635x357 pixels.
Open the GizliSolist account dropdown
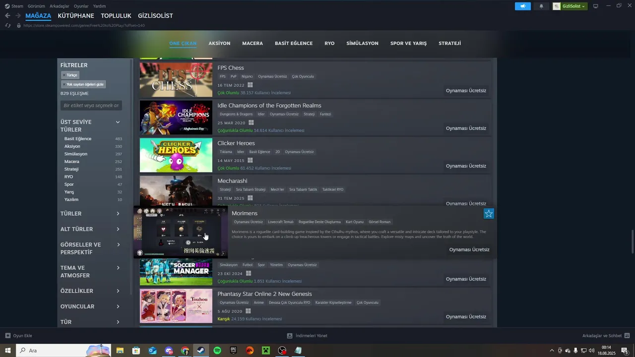tap(570, 6)
